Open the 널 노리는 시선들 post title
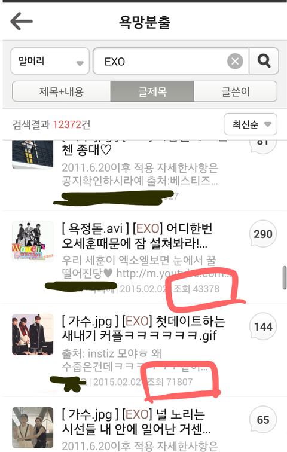287x452 pixels. coord(136,422)
